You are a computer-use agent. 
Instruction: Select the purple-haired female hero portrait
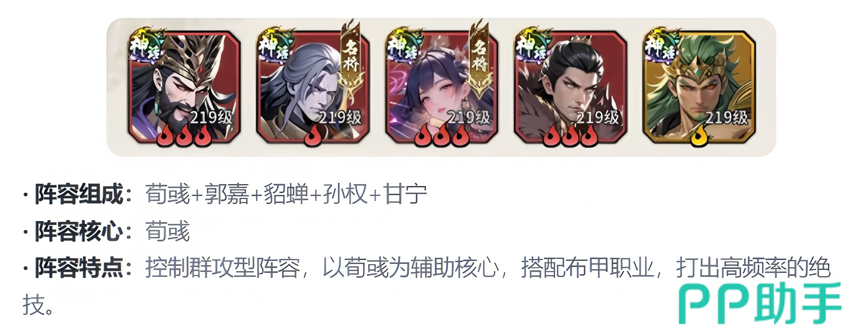pos(442,87)
